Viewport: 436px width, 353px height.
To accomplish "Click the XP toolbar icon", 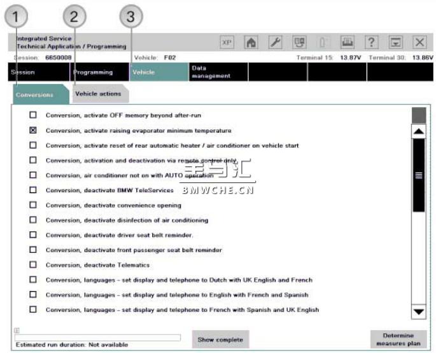I will coord(227,43).
